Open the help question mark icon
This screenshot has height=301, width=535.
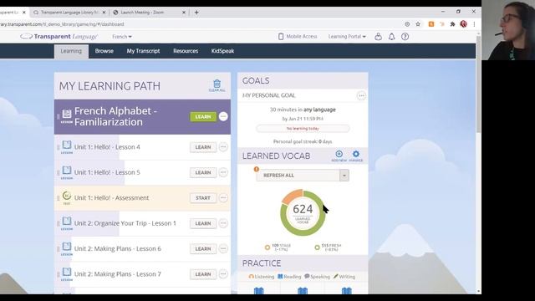tap(405, 37)
